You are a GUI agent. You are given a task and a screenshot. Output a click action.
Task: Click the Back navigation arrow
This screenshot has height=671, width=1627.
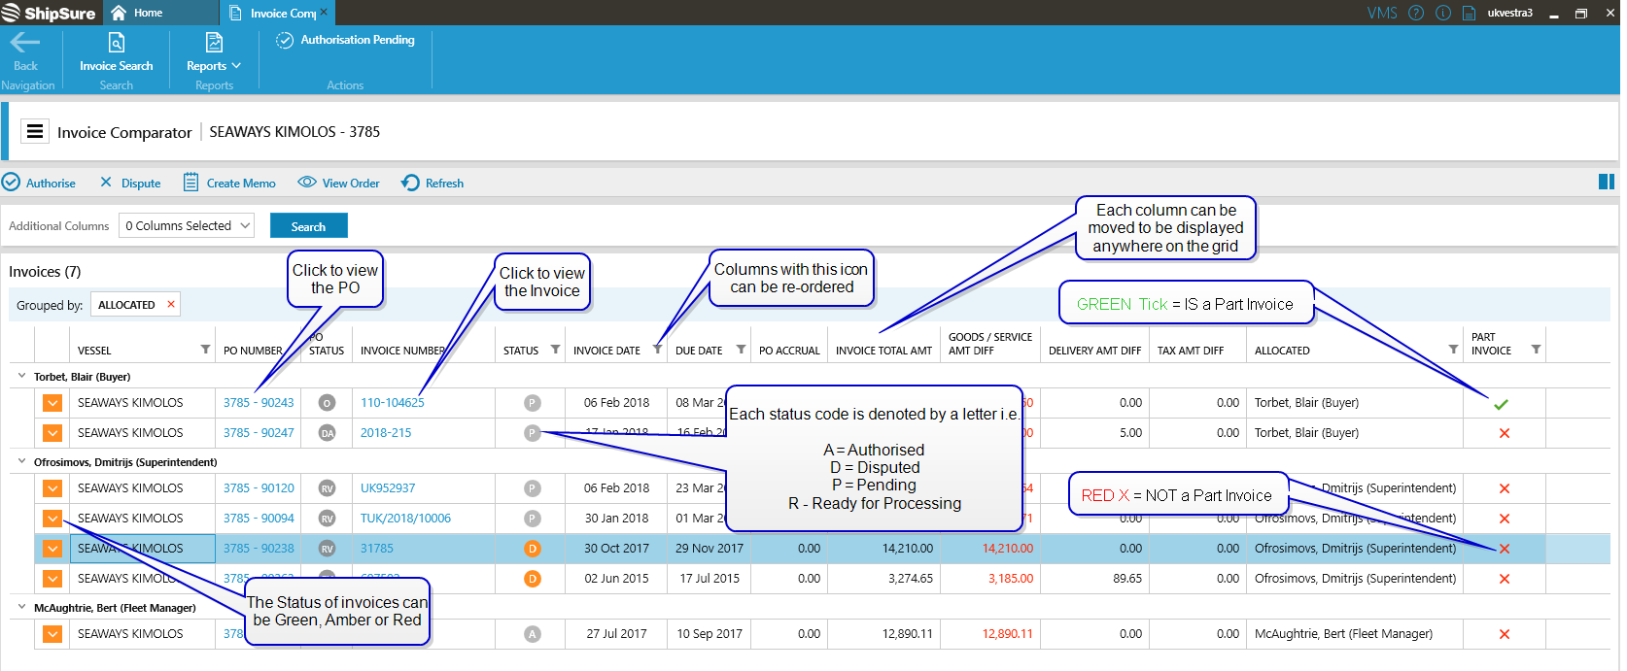pos(25,44)
